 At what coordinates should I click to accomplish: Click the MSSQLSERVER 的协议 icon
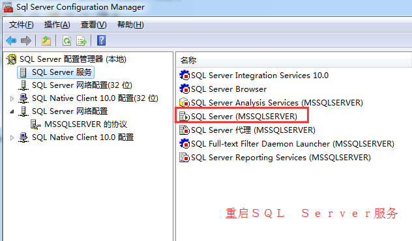tap(36, 124)
